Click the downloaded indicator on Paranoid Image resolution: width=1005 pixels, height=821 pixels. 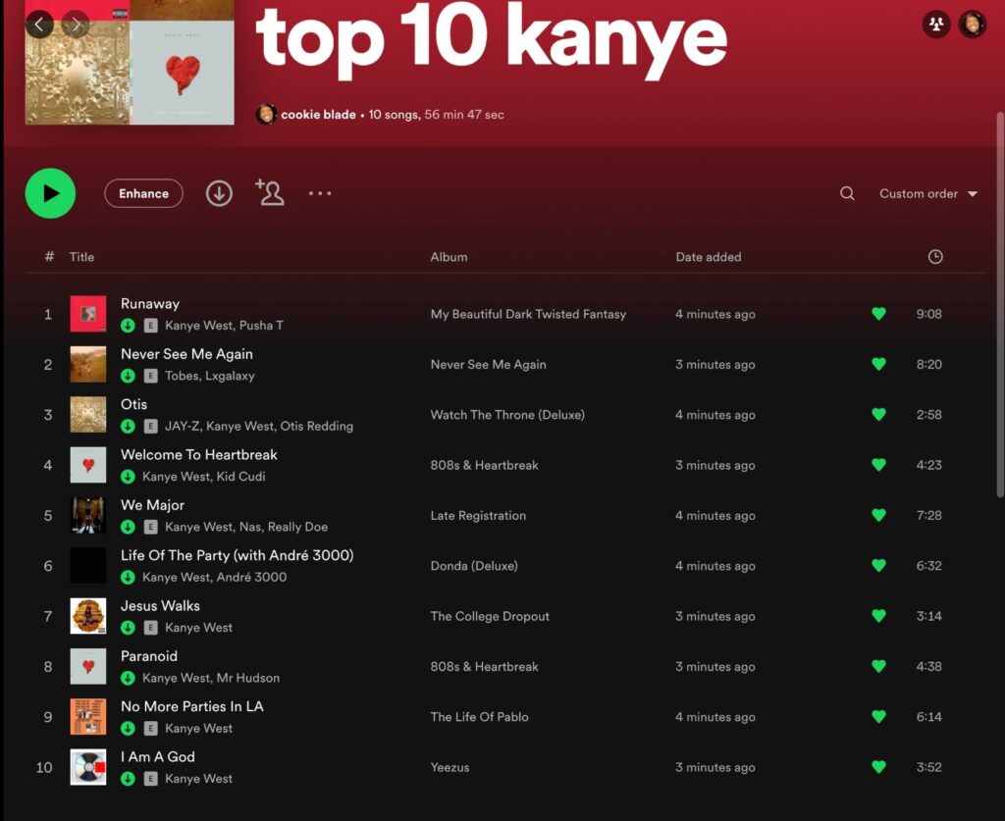tap(129, 678)
